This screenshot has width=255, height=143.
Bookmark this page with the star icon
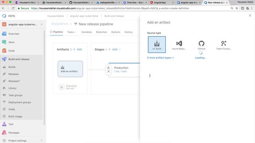(237, 8)
